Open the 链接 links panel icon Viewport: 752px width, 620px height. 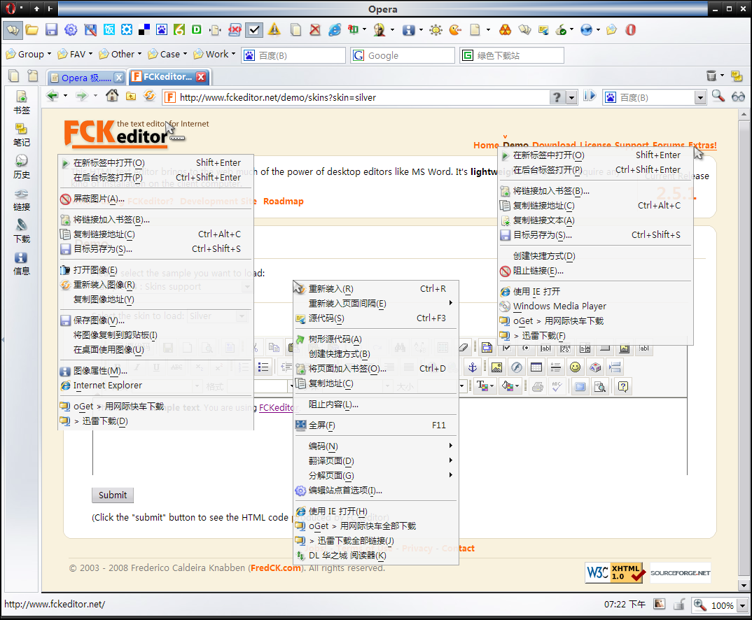(x=21, y=199)
